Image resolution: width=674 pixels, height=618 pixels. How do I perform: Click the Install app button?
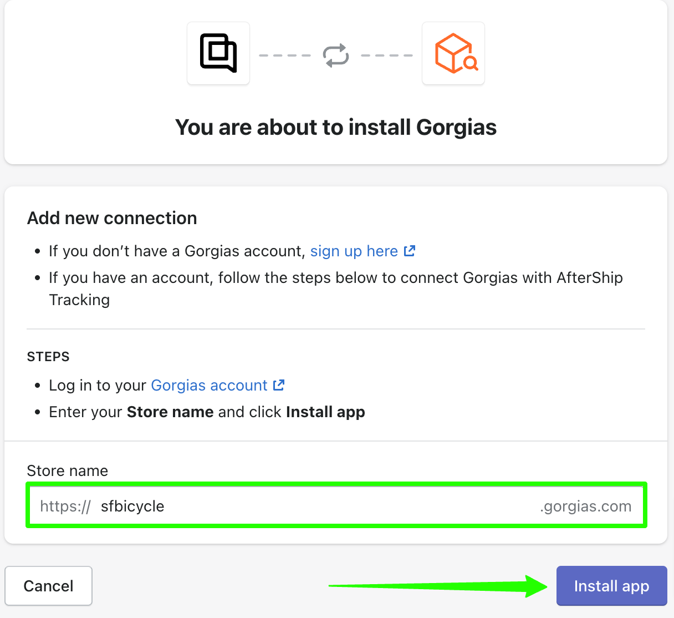tap(612, 586)
